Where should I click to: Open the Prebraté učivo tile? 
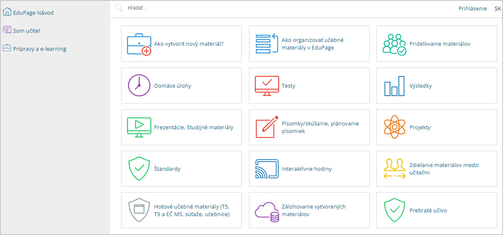[437, 210]
